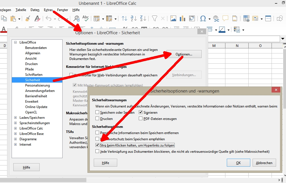Click the Paste clipboard icon
This screenshot has height=183, width=286.
click(x=13, y=18)
